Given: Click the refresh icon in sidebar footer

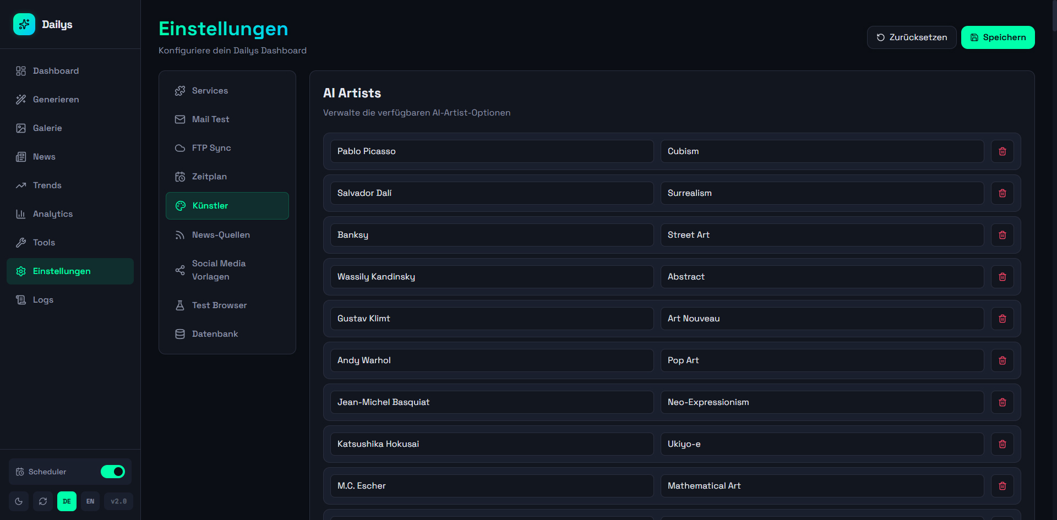Looking at the screenshot, I should 43,501.
